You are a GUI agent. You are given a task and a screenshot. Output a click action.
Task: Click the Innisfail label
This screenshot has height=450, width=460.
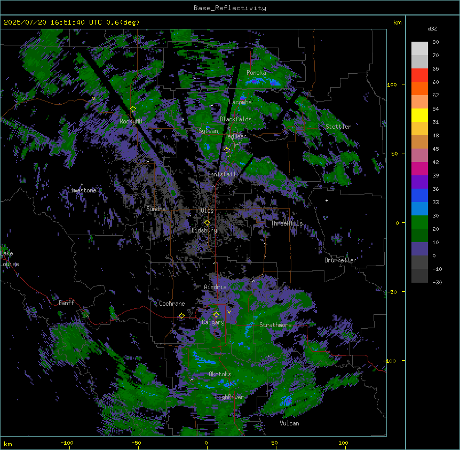click(x=221, y=174)
